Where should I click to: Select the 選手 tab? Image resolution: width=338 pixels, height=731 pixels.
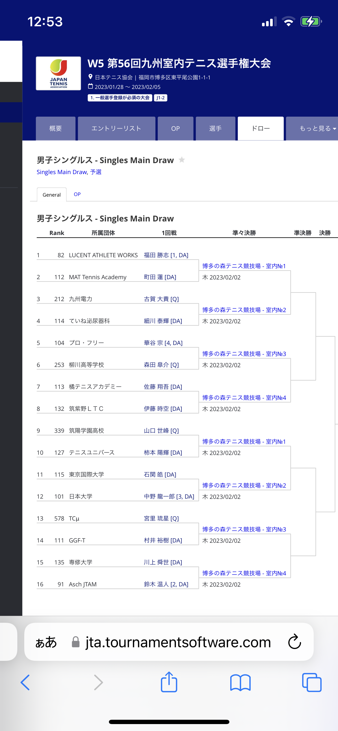(x=216, y=128)
